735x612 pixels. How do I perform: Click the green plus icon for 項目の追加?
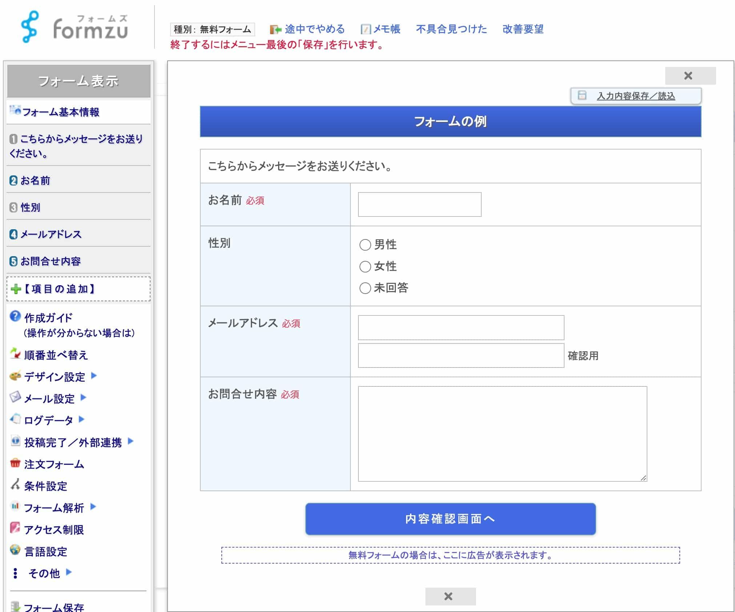pos(16,289)
